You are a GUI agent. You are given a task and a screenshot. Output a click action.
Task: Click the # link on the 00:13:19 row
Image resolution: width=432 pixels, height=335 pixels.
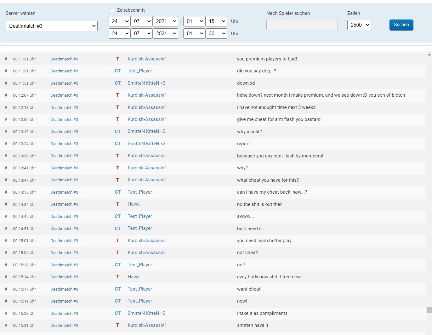[6, 132]
